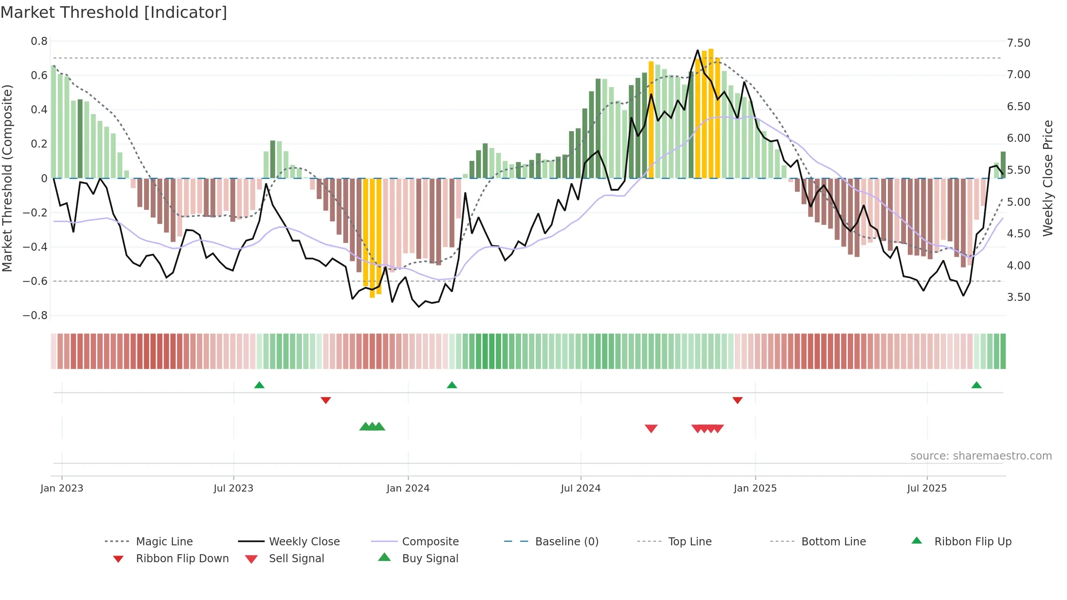Toggle Buy Signal legend entry
This screenshot has height=600, width=1067.
(x=418, y=558)
